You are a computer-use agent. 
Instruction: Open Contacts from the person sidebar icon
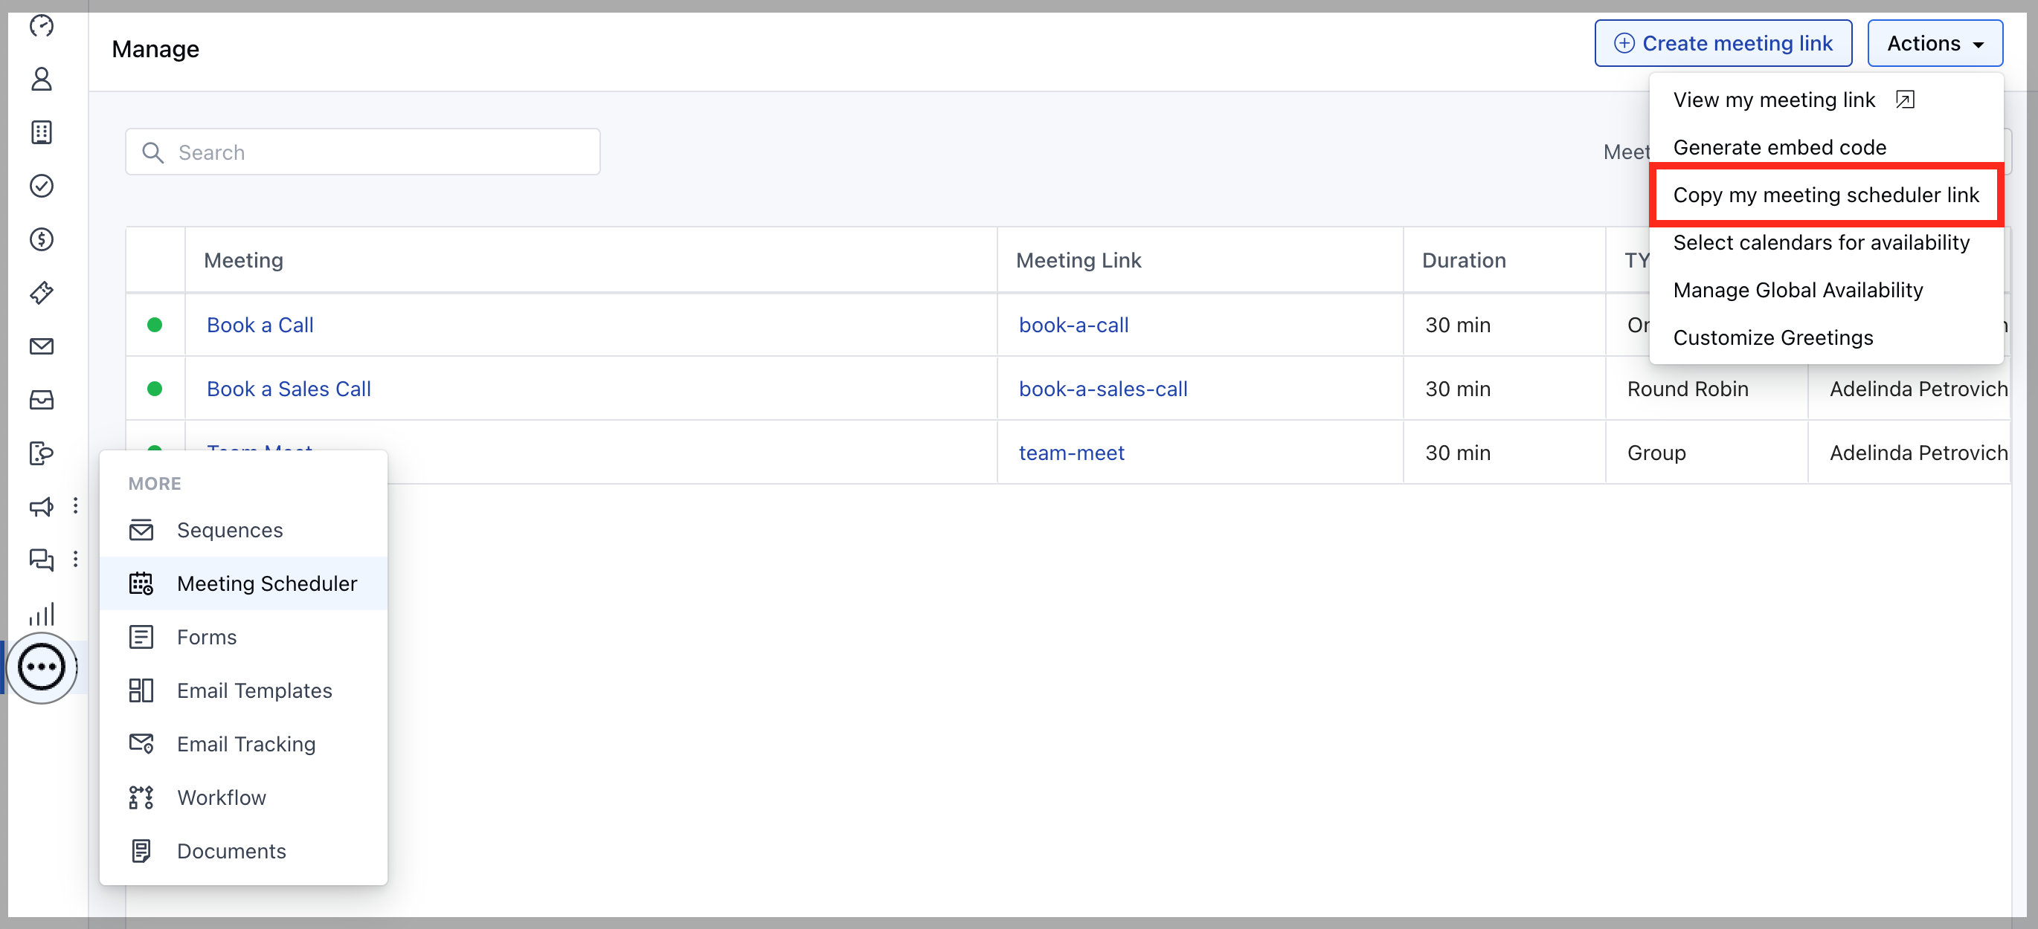[41, 79]
